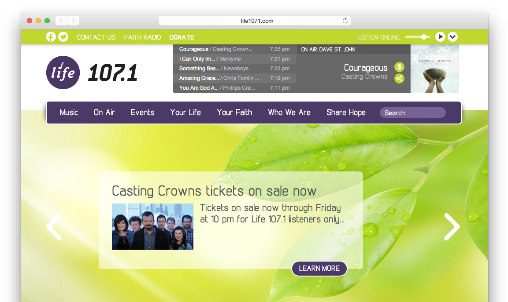
Task: Expand the listen options chevron dropdown
Action: pyautogui.click(x=452, y=37)
